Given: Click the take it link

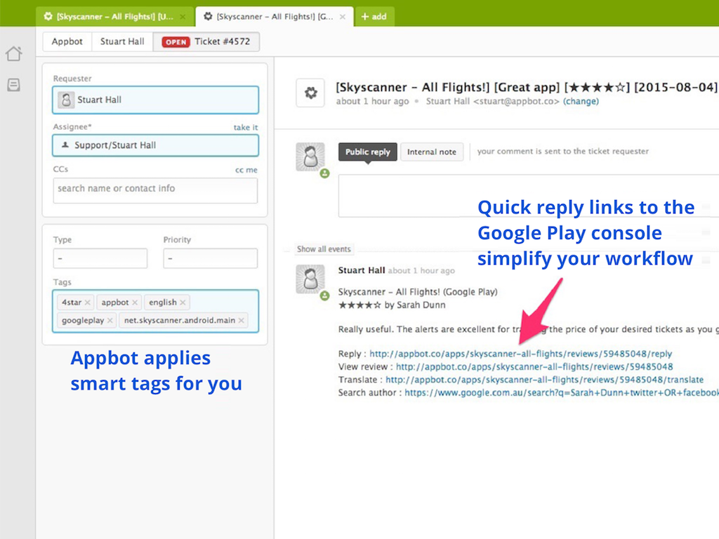Looking at the screenshot, I should [x=246, y=127].
